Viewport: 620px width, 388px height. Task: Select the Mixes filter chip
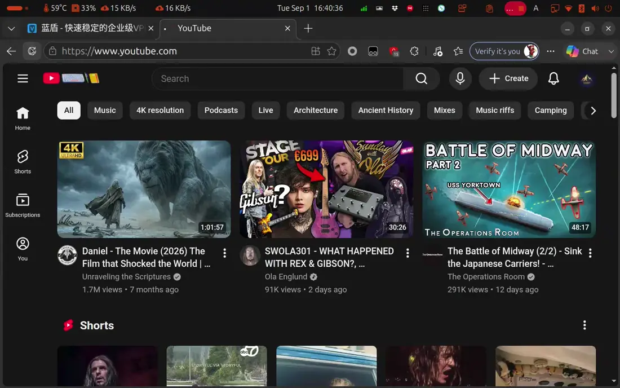tap(445, 111)
